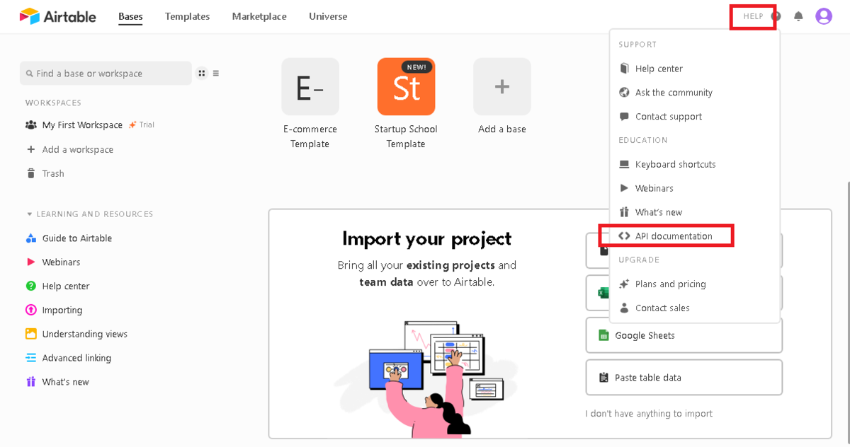
Task: Open What's new in the sidebar
Action: 66,382
